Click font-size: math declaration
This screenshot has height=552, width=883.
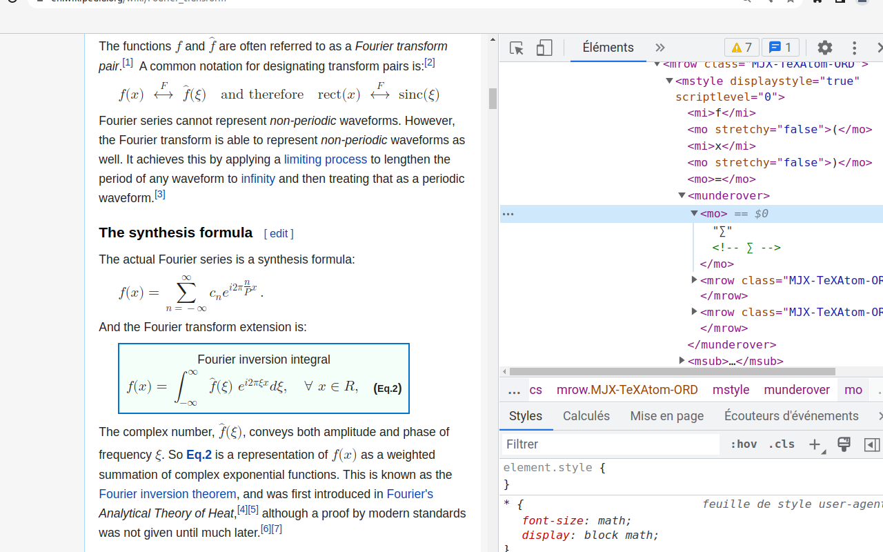click(x=577, y=521)
